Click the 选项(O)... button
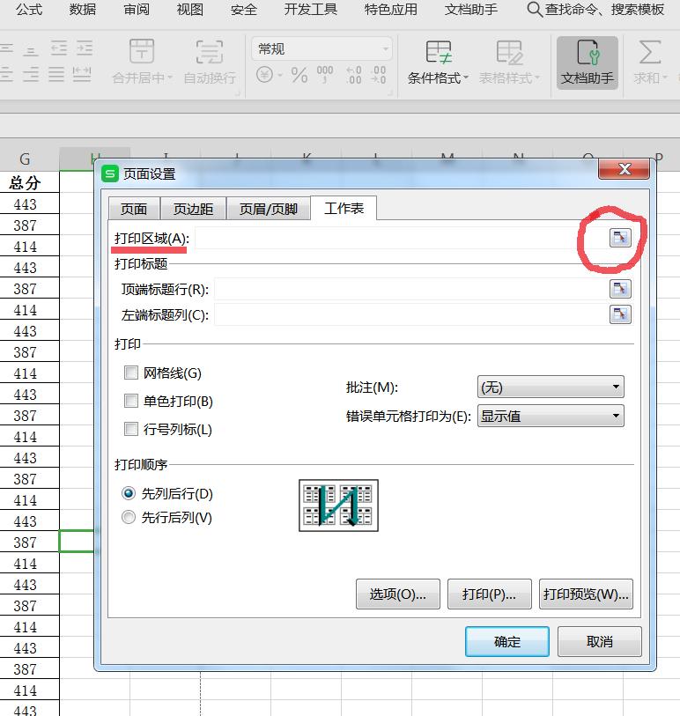The image size is (680, 716). pyautogui.click(x=398, y=594)
